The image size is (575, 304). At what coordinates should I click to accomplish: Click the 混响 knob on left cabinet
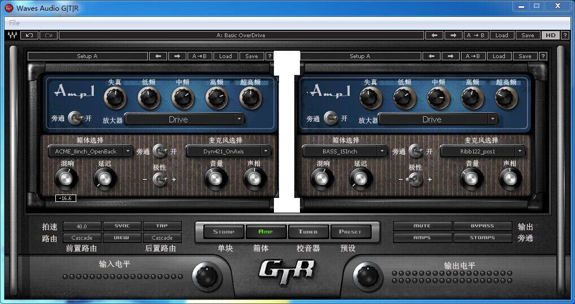coord(67,179)
